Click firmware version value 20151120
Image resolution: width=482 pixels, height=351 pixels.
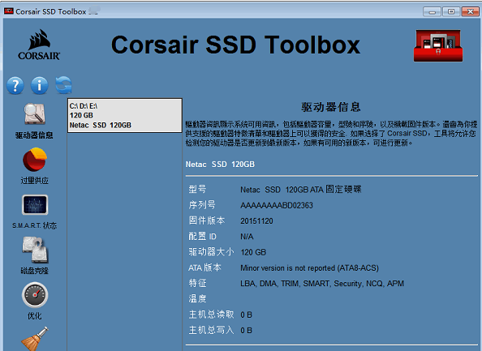point(256,221)
